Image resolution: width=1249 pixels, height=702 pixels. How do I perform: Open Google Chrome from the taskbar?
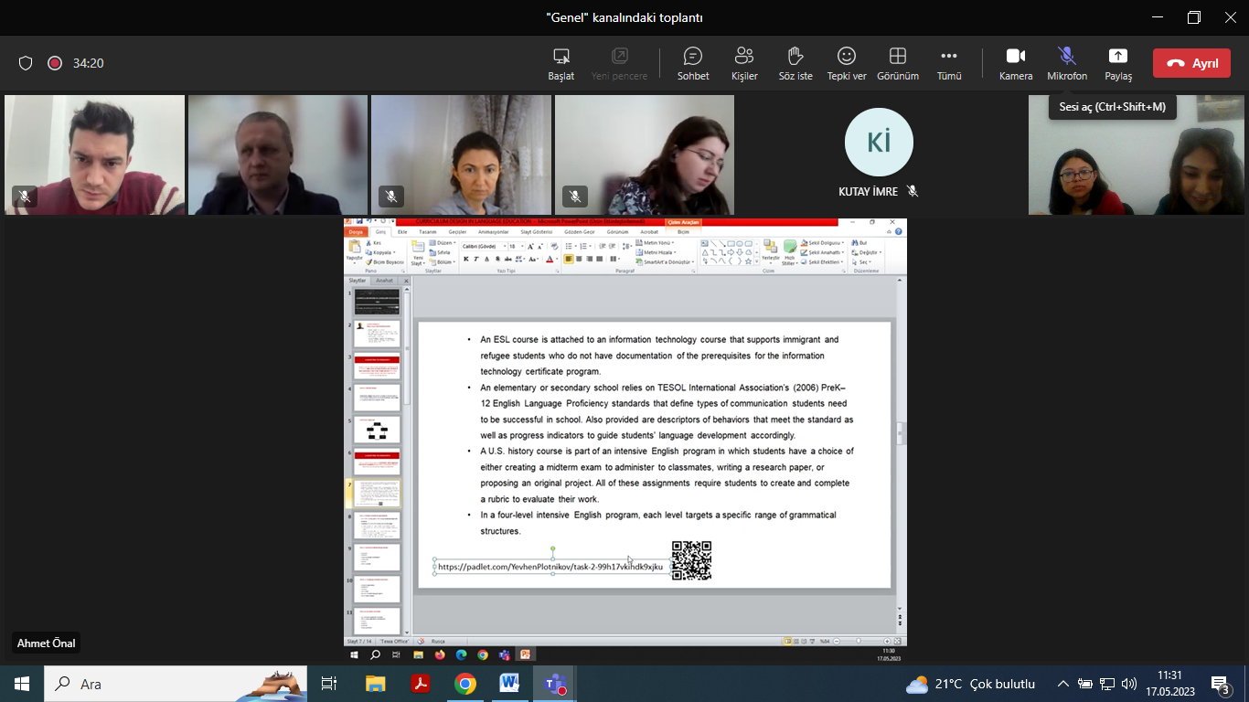click(465, 684)
